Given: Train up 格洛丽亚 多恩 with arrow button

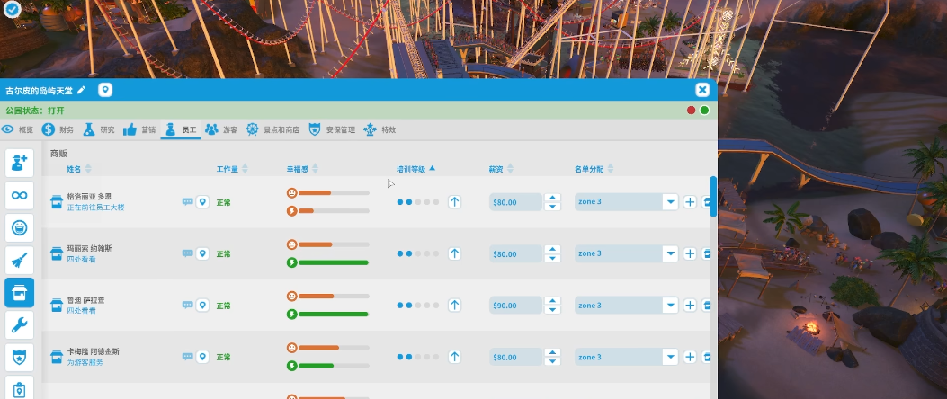Looking at the screenshot, I should click(x=455, y=202).
